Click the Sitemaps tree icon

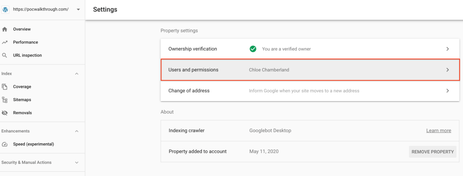point(5,100)
